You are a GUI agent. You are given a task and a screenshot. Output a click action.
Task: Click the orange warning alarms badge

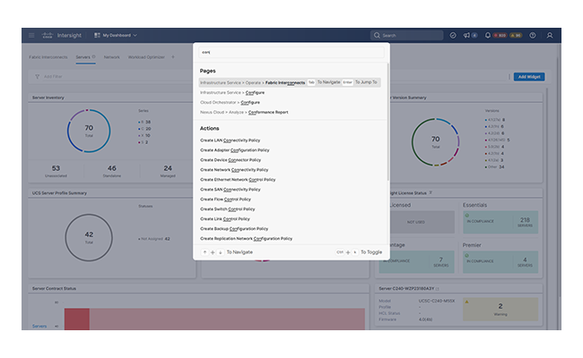click(x=516, y=35)
